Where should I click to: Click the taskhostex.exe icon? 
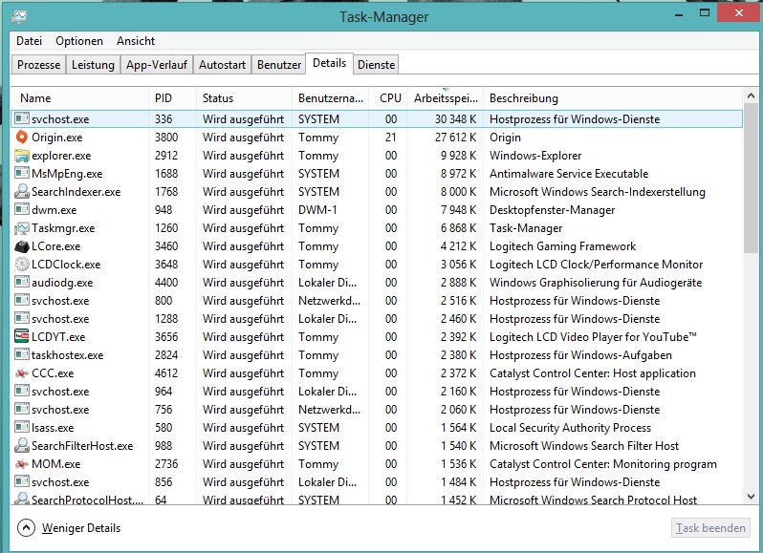tap(22, 355)
